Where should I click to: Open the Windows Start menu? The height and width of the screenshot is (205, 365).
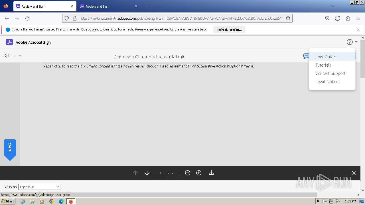(x=8, y=201)
